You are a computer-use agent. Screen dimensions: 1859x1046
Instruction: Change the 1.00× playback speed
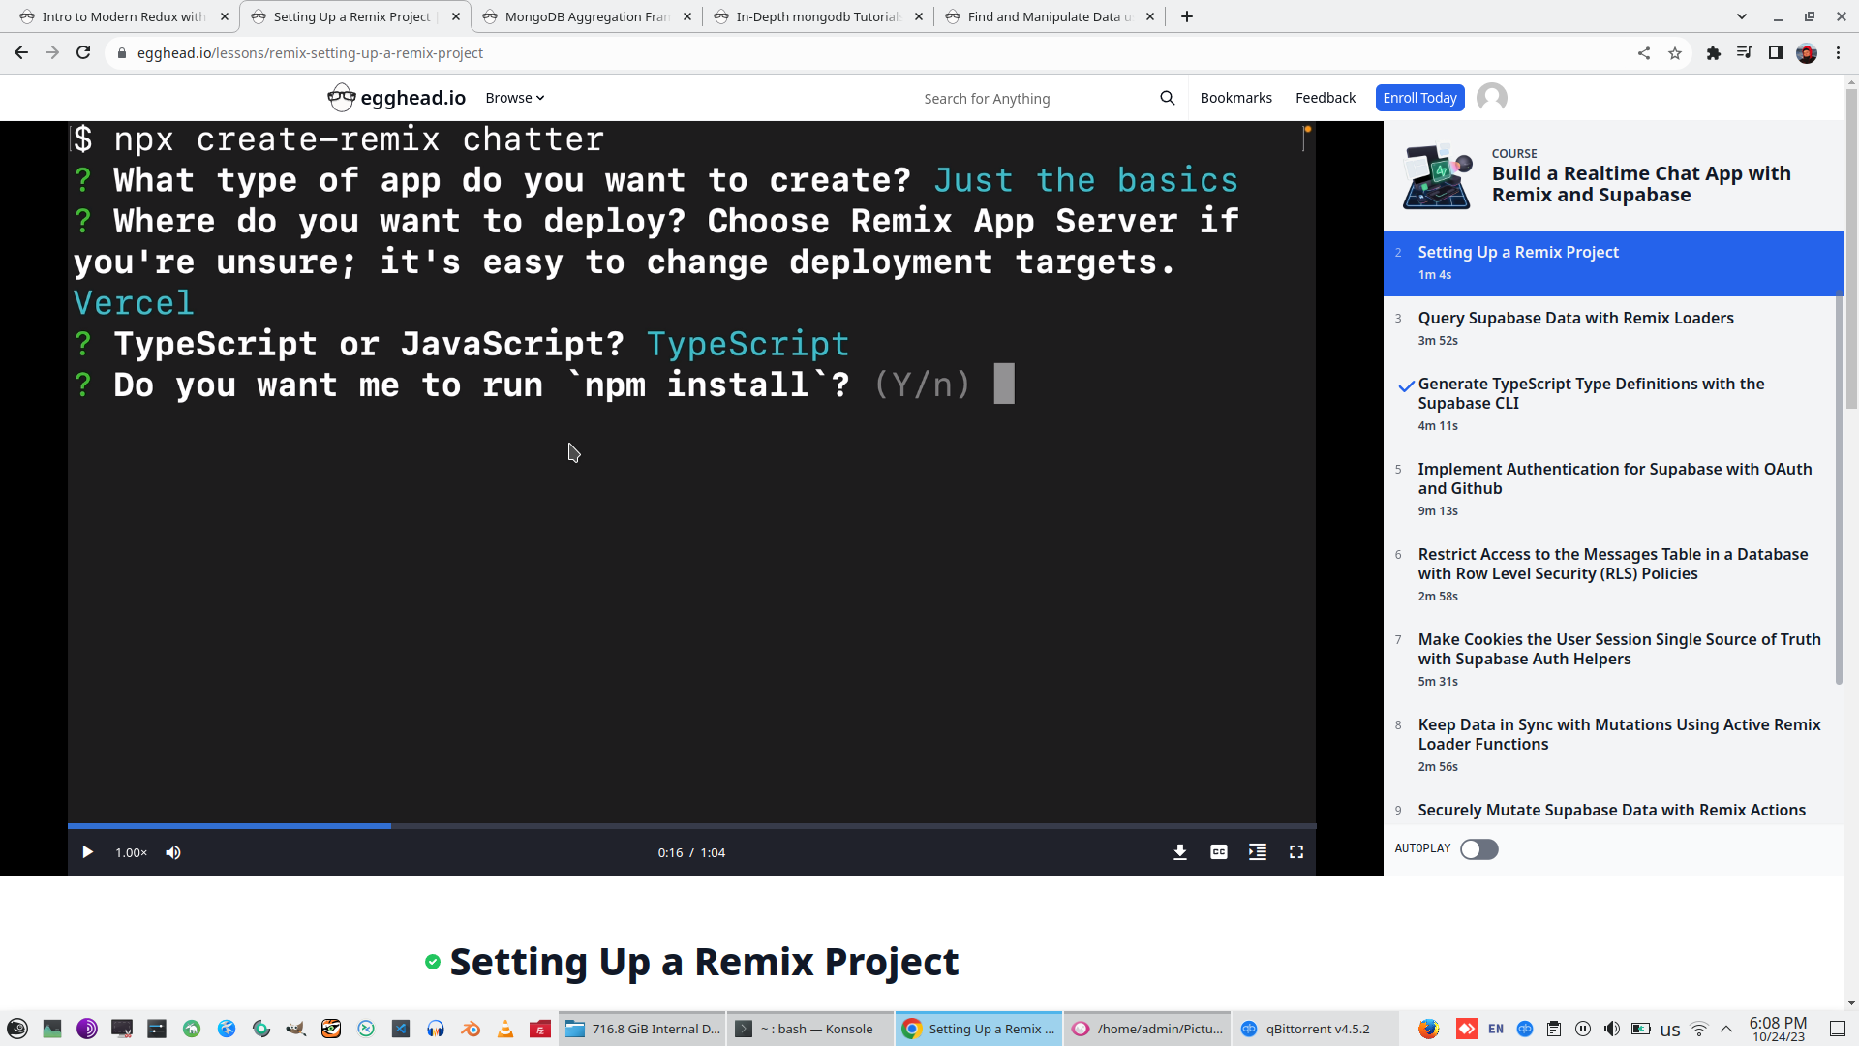131,852
